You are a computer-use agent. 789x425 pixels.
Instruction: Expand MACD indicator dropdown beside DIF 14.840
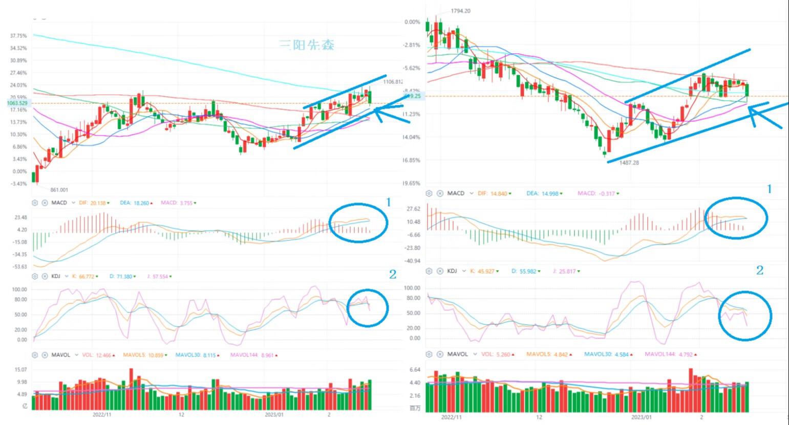[x=471, y=194]
